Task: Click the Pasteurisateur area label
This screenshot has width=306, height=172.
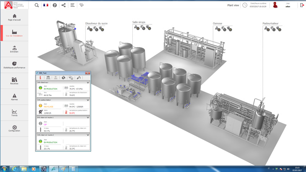Action: (x=270, y=23)
